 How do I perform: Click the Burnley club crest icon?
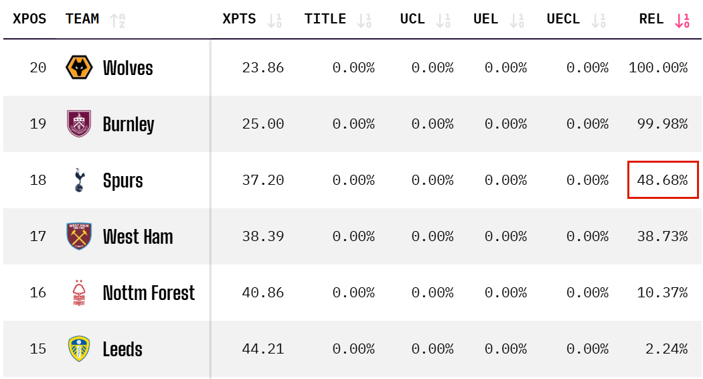coord(79,124)
